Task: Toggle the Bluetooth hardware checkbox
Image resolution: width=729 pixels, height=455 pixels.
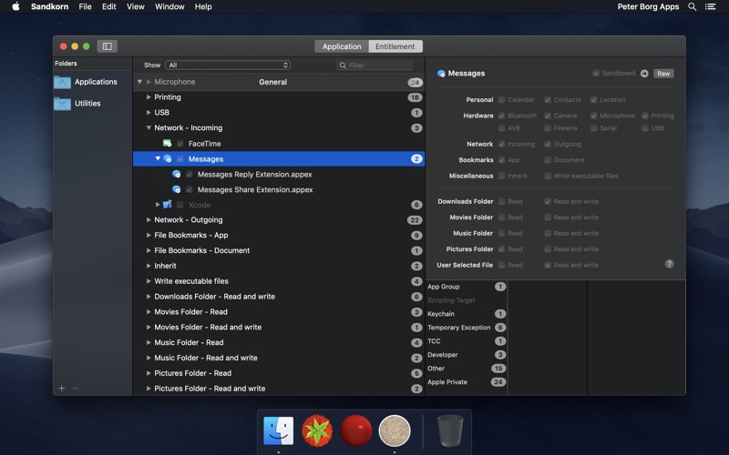Action: tap(501, 116)
